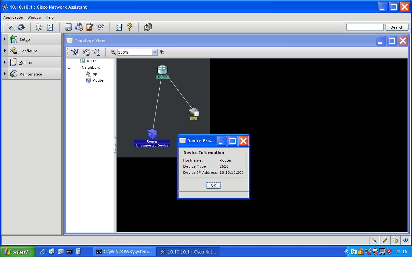Click the status bar connection plug icon
This screenshot has width=412, height=257.
[x=374, y=240]
